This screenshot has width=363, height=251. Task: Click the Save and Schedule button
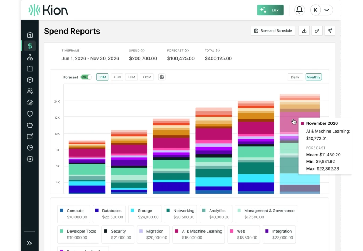273,31
